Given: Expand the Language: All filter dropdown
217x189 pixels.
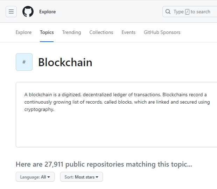Looking at the screenshot, I should pyautogui.click(x=35, y=177).
